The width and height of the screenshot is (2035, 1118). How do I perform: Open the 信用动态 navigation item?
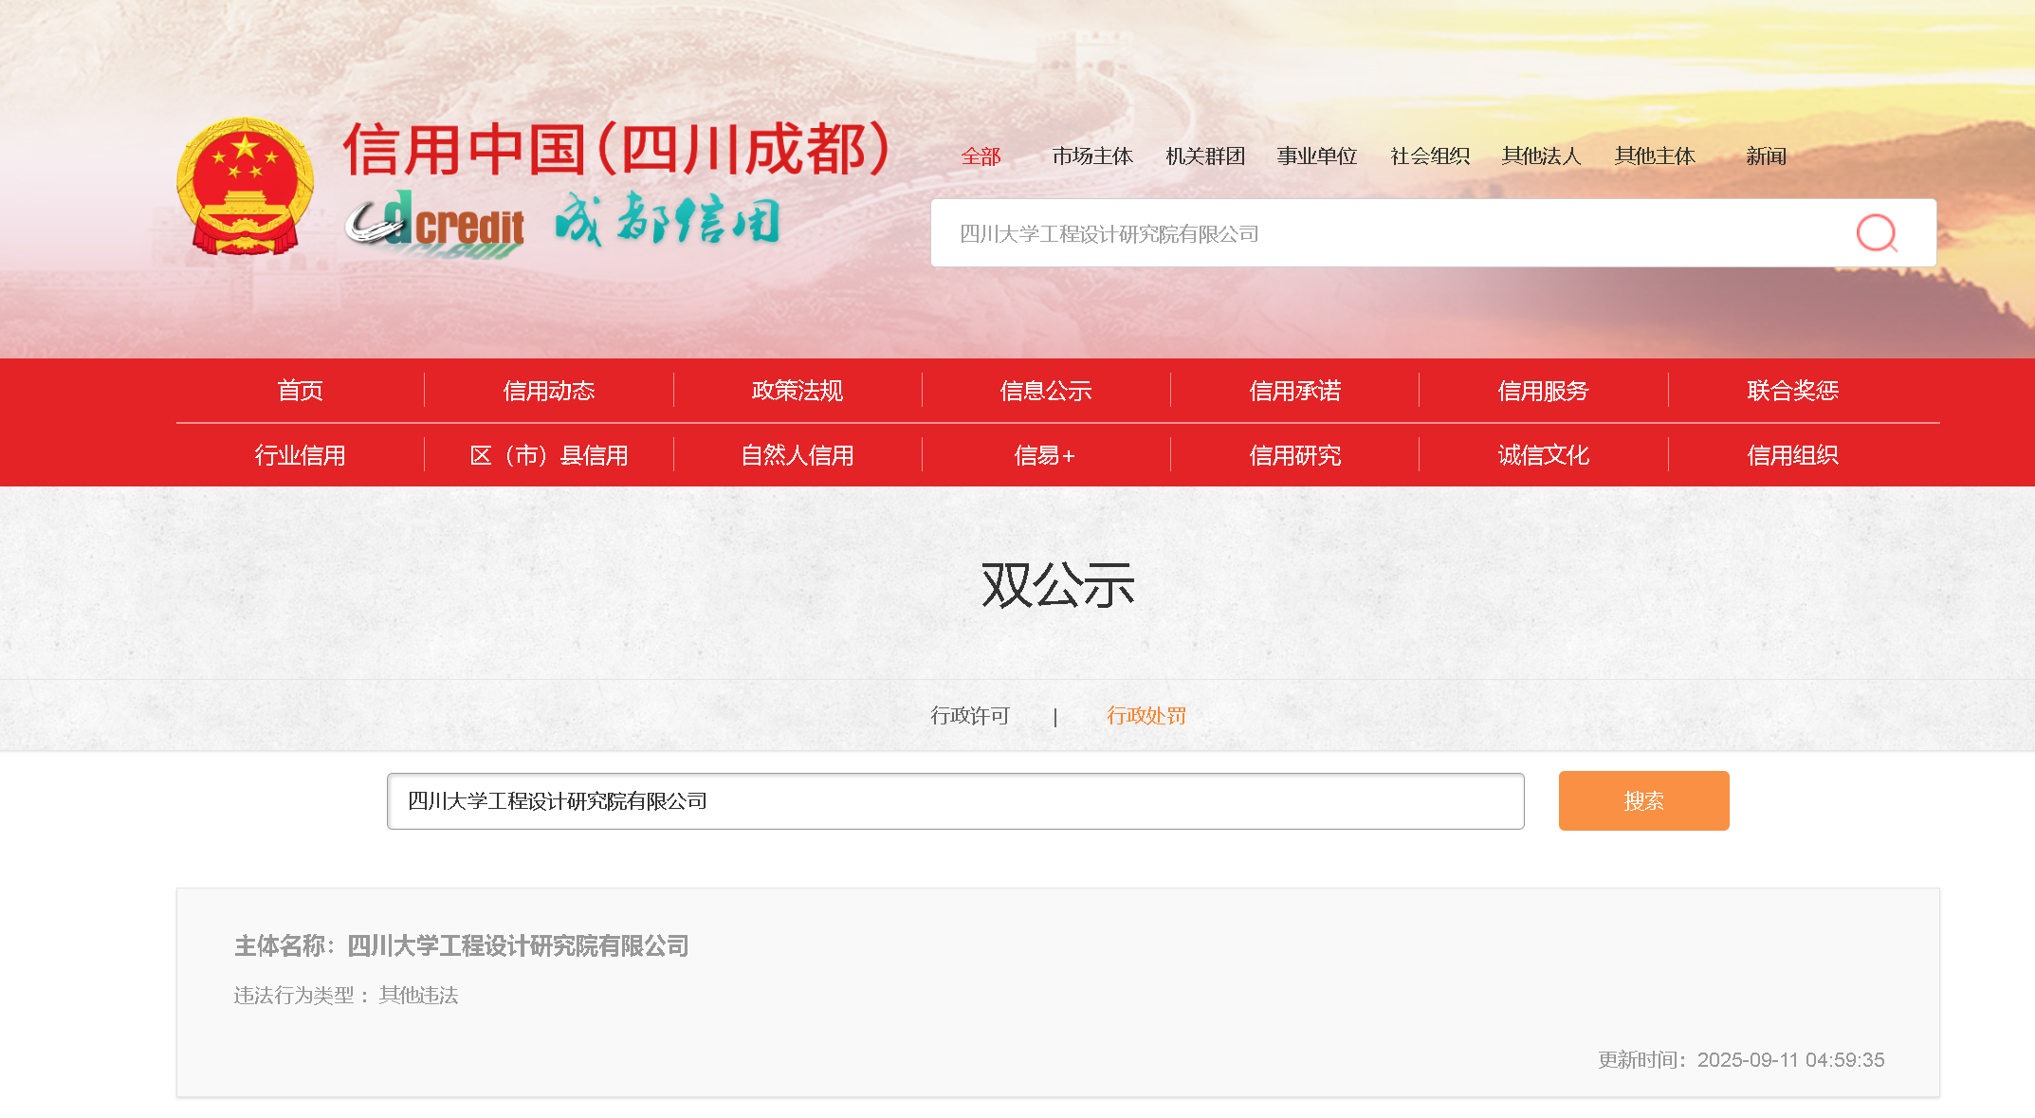tap(549, 391)
